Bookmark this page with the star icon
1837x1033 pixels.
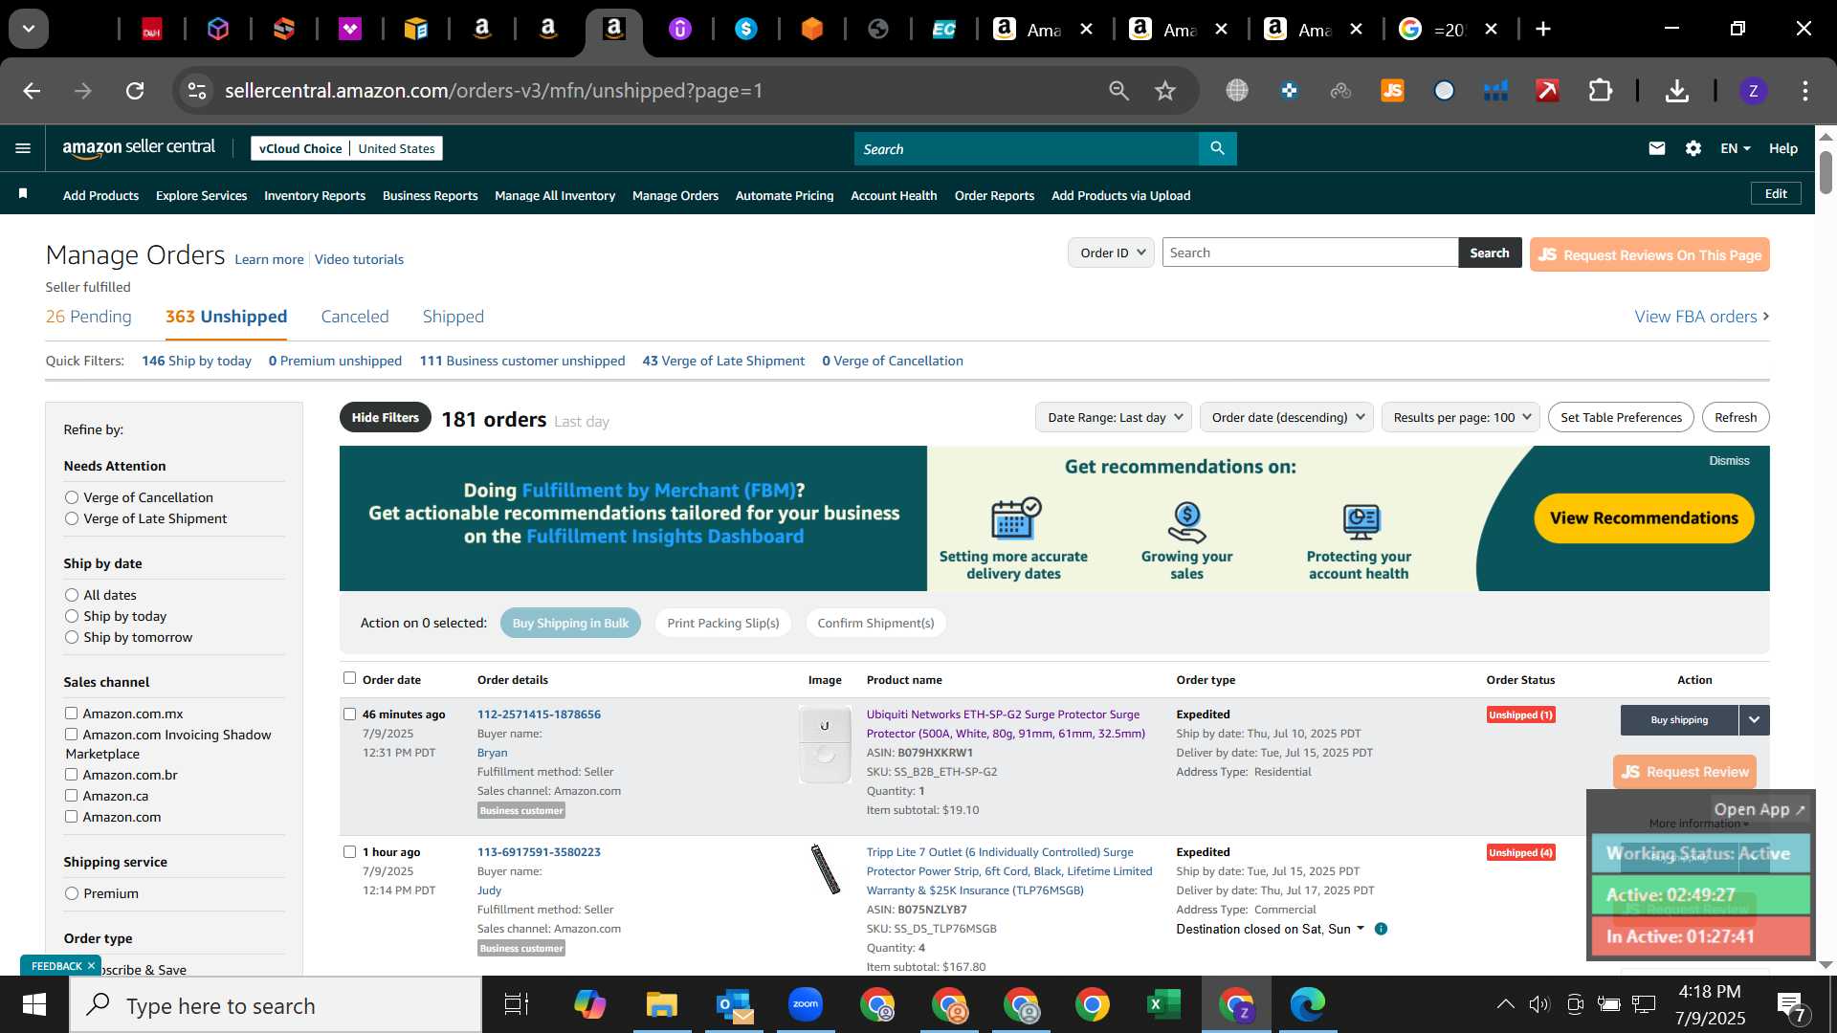(x=1164, y=91)
